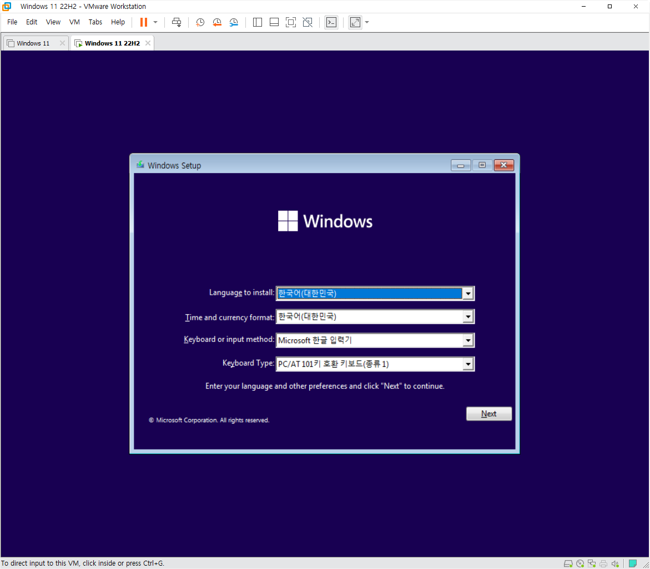
Task: Click the VMware Workstation title bar logo
Action: pos(7,6)
